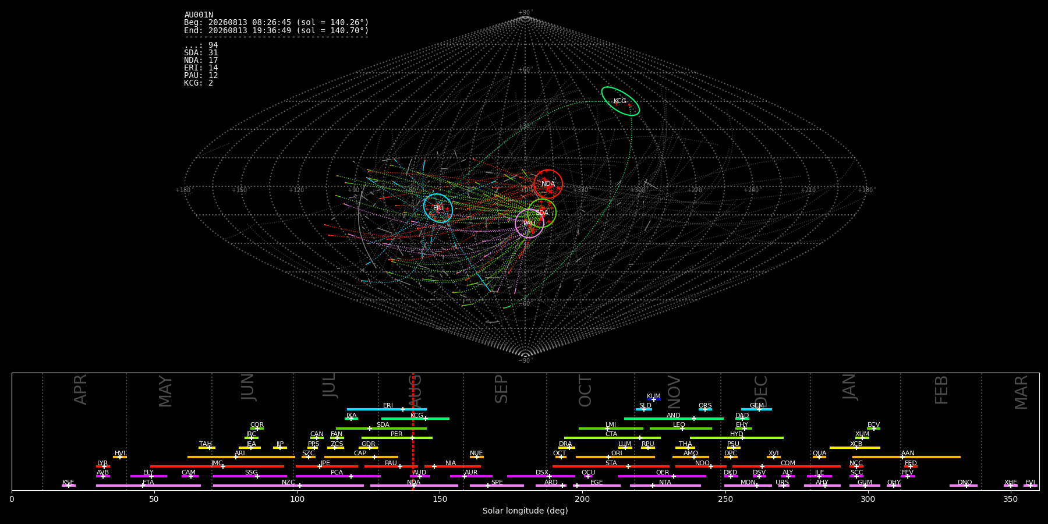Click the LYR shower bar

pyautogui.click(x=103, y=466)
